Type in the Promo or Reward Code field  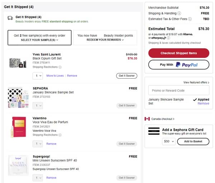179,90
